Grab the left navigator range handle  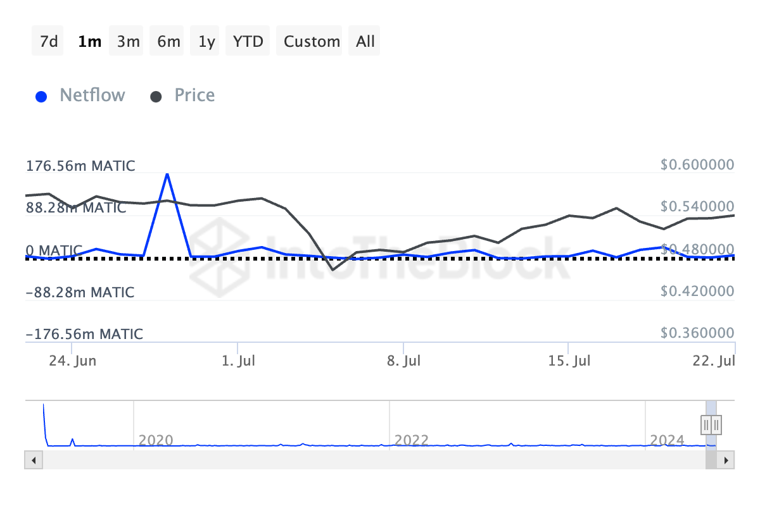pyautogui.click(x=706, y=424)
